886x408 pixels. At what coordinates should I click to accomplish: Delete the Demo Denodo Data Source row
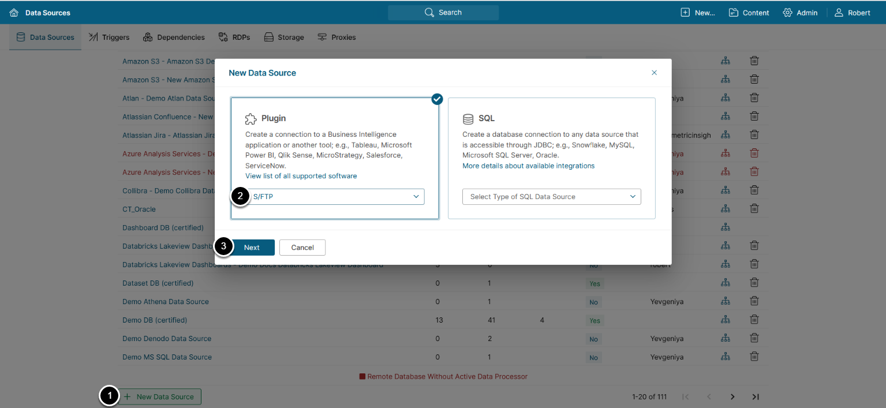pos(754,338)
